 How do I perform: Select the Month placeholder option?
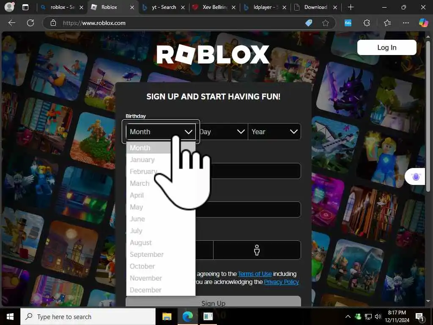click(161, 148)
